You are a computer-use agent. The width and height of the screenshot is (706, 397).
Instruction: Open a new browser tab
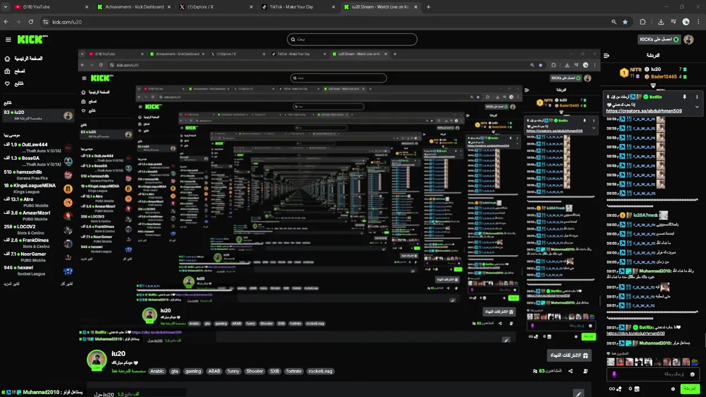pos(429,7)
